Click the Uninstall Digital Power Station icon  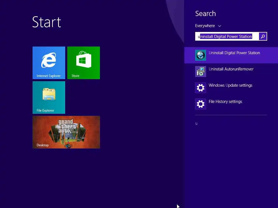click(201, 55)
